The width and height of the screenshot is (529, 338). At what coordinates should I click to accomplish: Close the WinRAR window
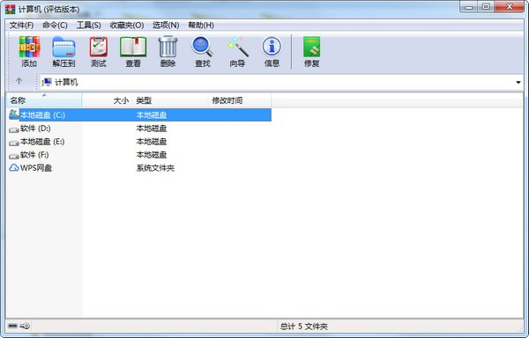(510, 7)
